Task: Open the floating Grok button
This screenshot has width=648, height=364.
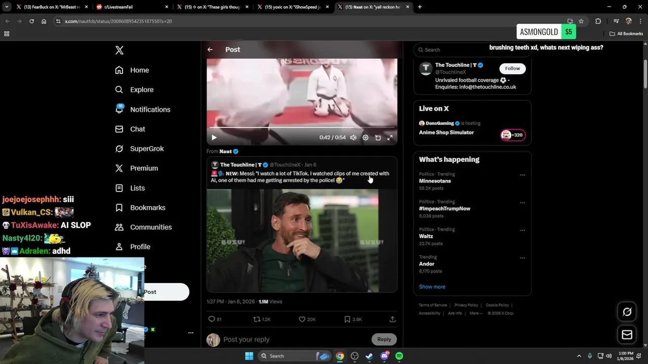Action: point(627,312)
